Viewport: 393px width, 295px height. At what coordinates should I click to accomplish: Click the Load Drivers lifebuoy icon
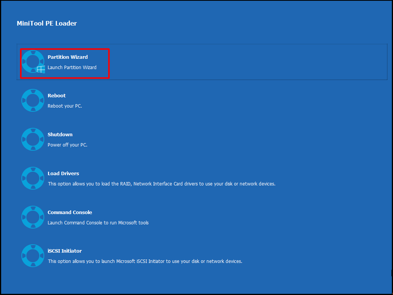33,178
